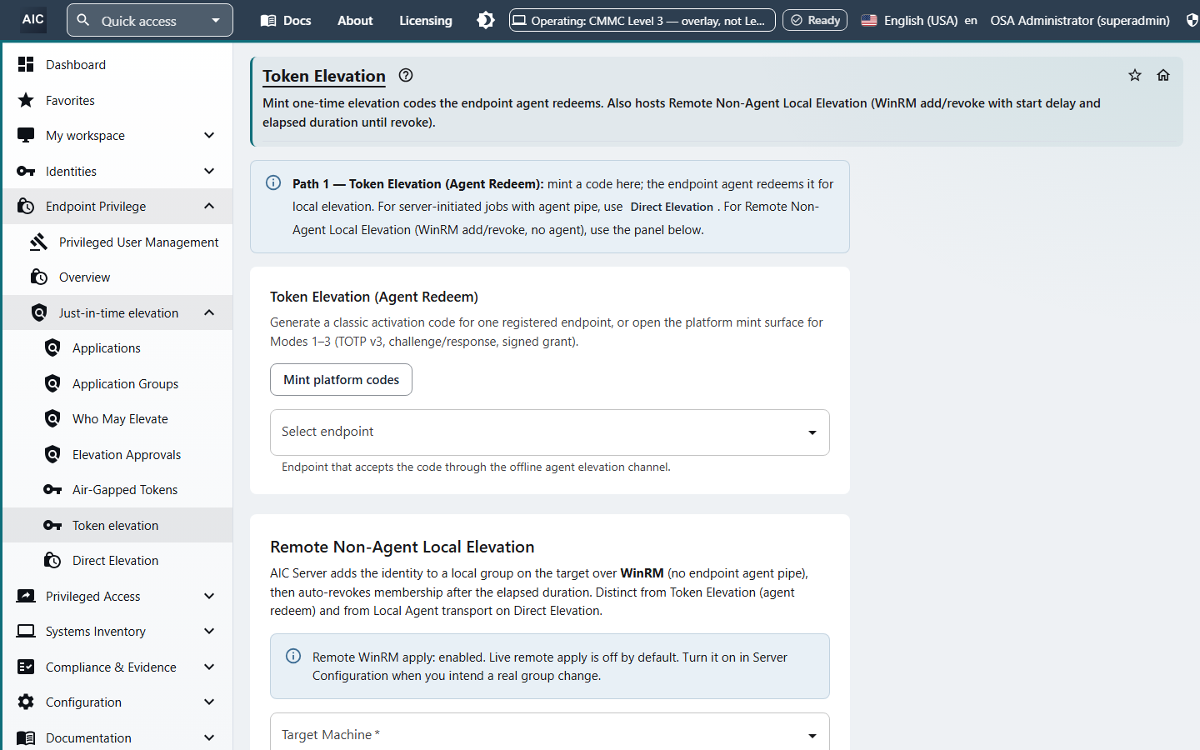Click the Privileged User Management gavel icon
The width and height of the screenshot is (1200, 750).
click(x=39, y=242)
